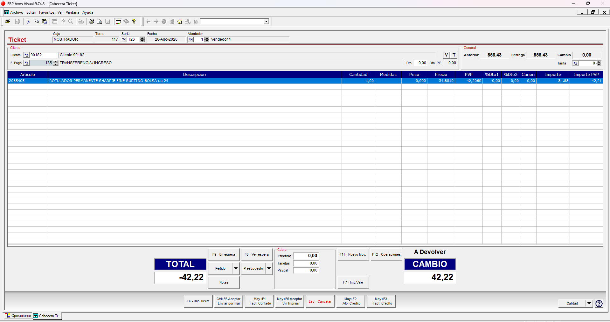Click the paste clipboard icon
The height and width of the screenshot is (322, 610).
(x=45, y=22)
